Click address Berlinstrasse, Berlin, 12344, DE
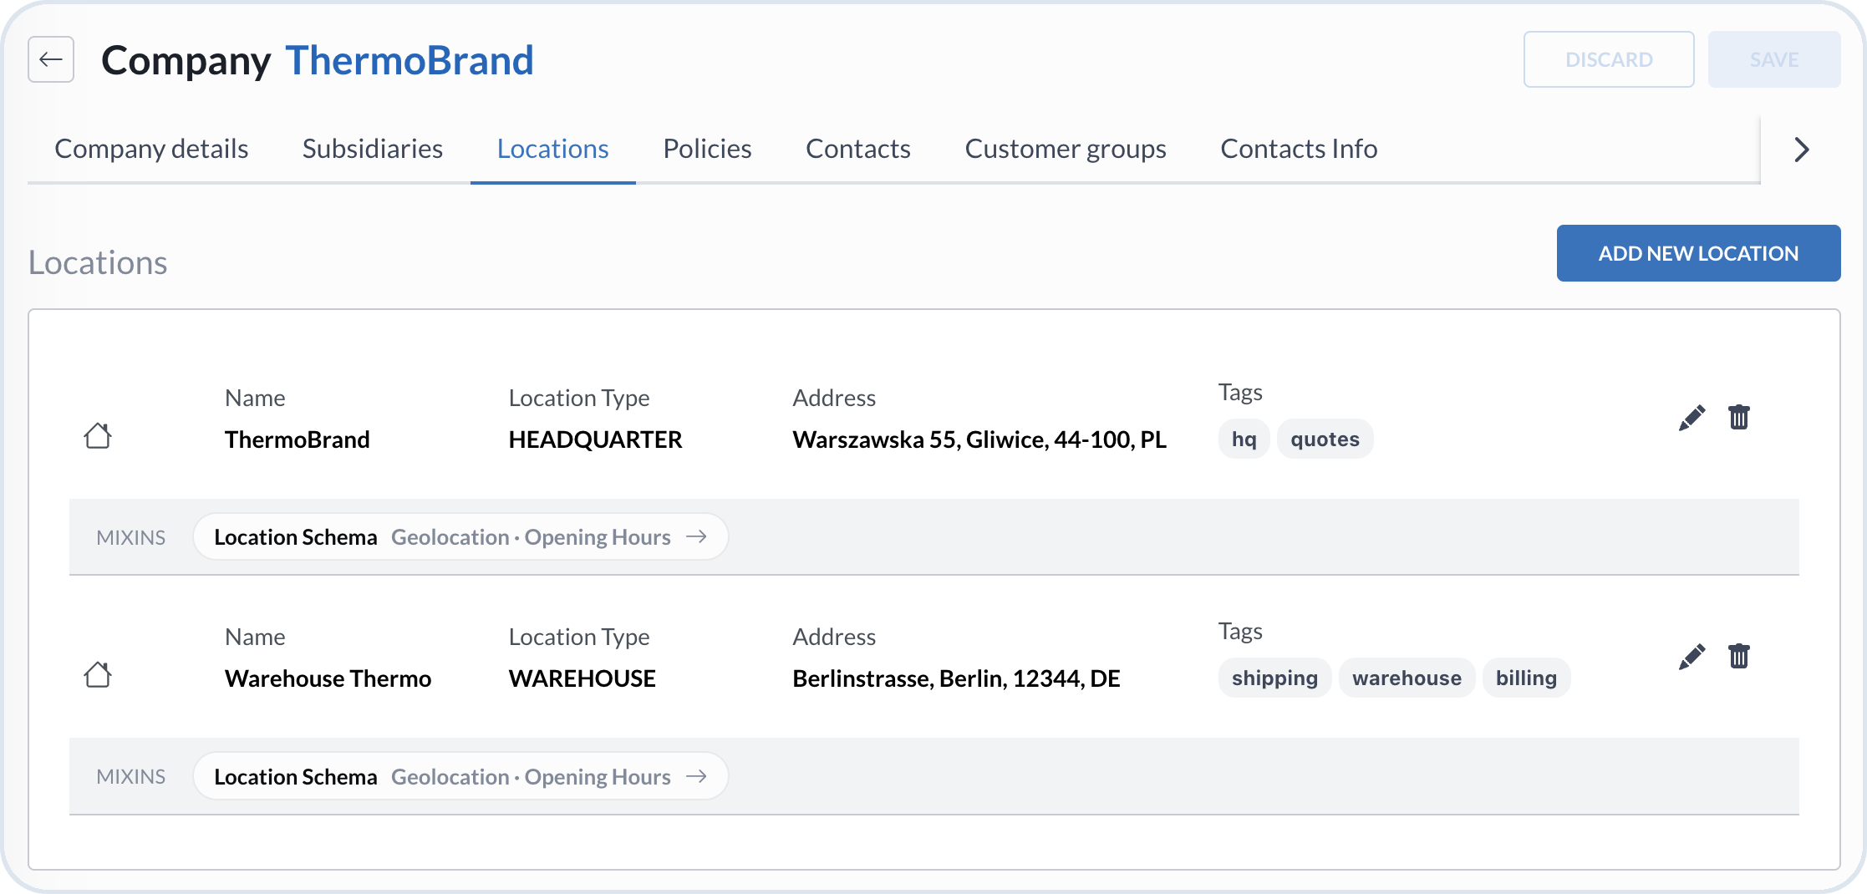This screenshot has height=894, width=1867. [956, 678]
